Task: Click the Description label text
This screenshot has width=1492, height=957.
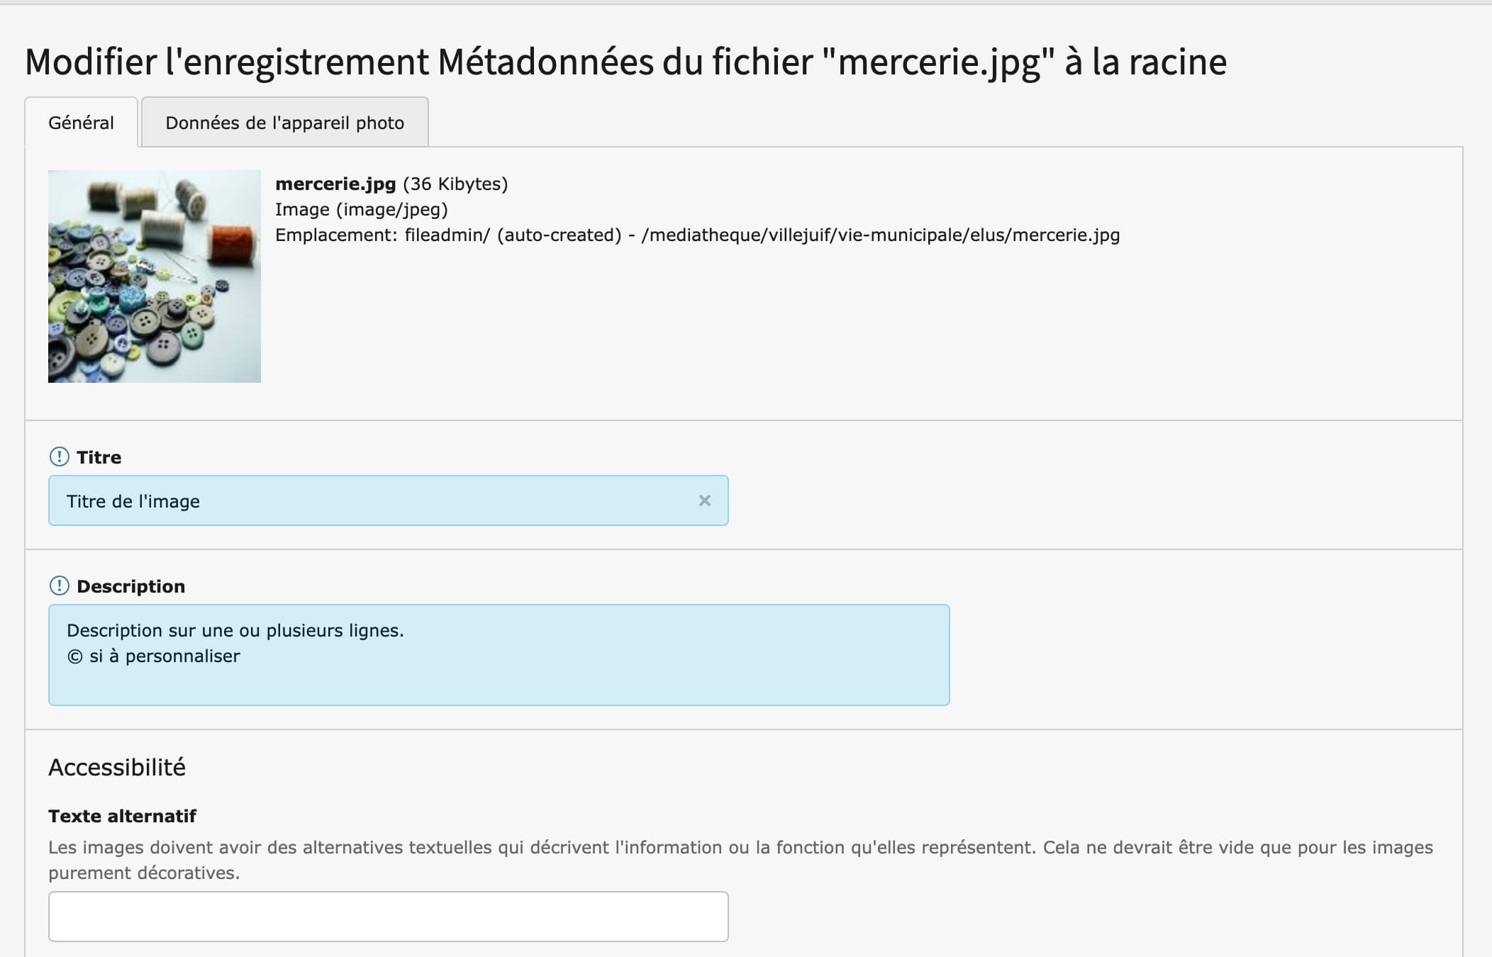Action: point(130,586)
